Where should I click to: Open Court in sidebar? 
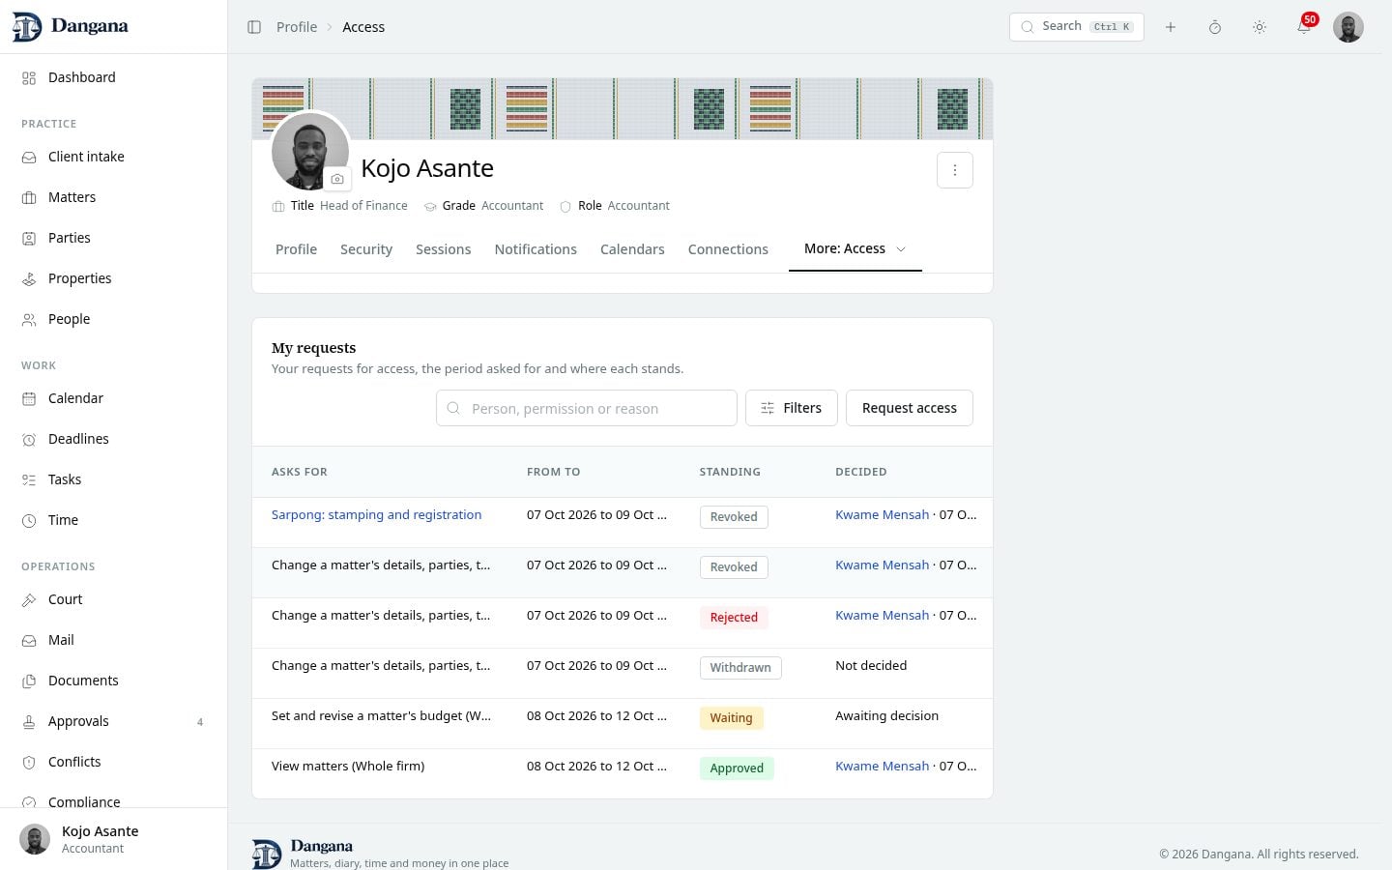(x=114, y=599)
